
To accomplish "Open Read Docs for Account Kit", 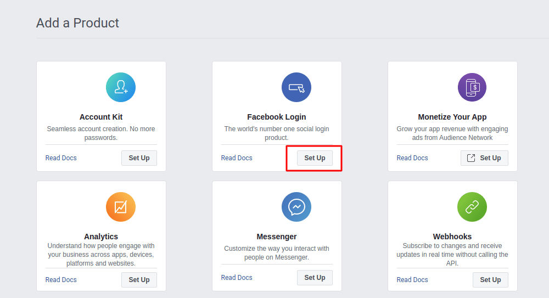I will point(61,158).
